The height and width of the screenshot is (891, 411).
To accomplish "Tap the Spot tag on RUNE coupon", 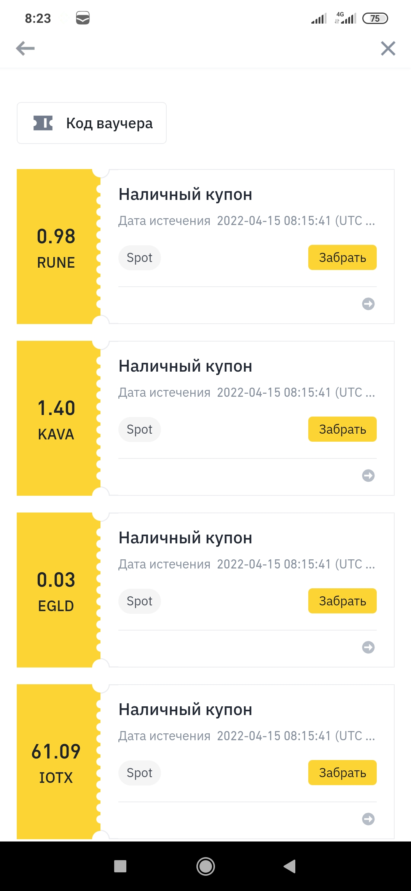I will point(139,258).
